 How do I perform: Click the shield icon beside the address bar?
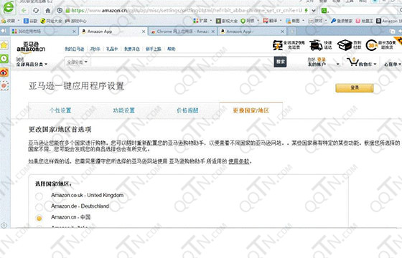coord(60,11)
